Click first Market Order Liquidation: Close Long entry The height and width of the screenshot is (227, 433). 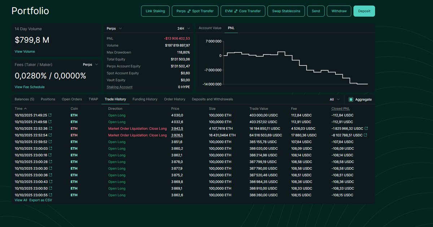[x=137, y=128]
